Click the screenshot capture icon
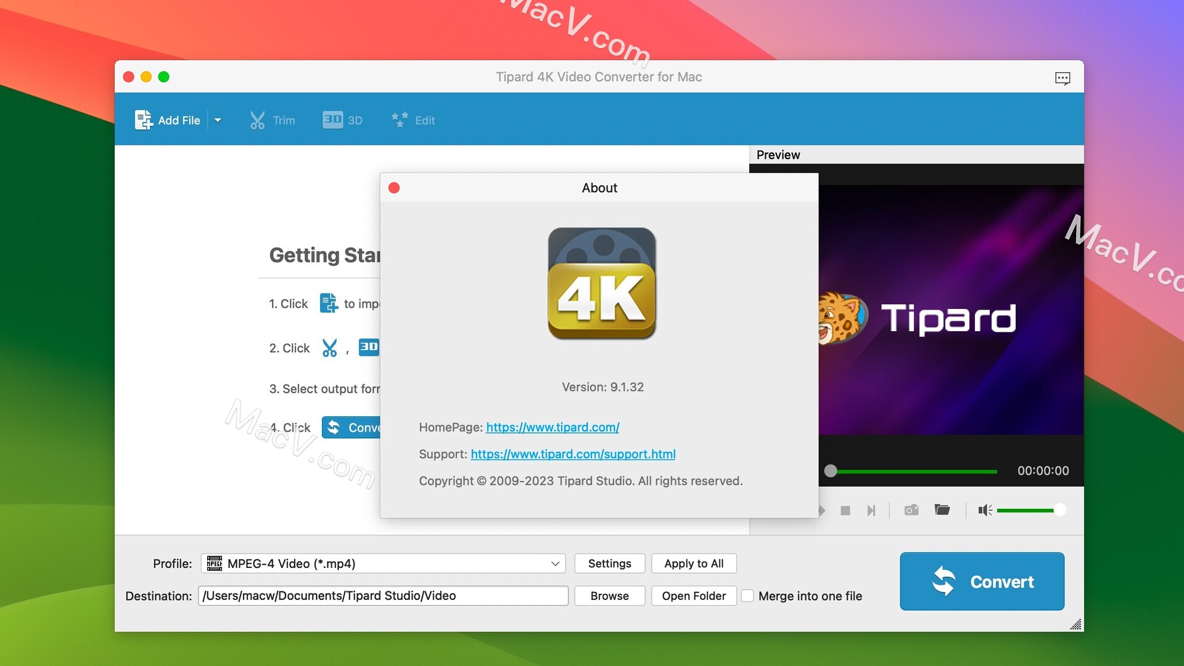 [911, 508]
